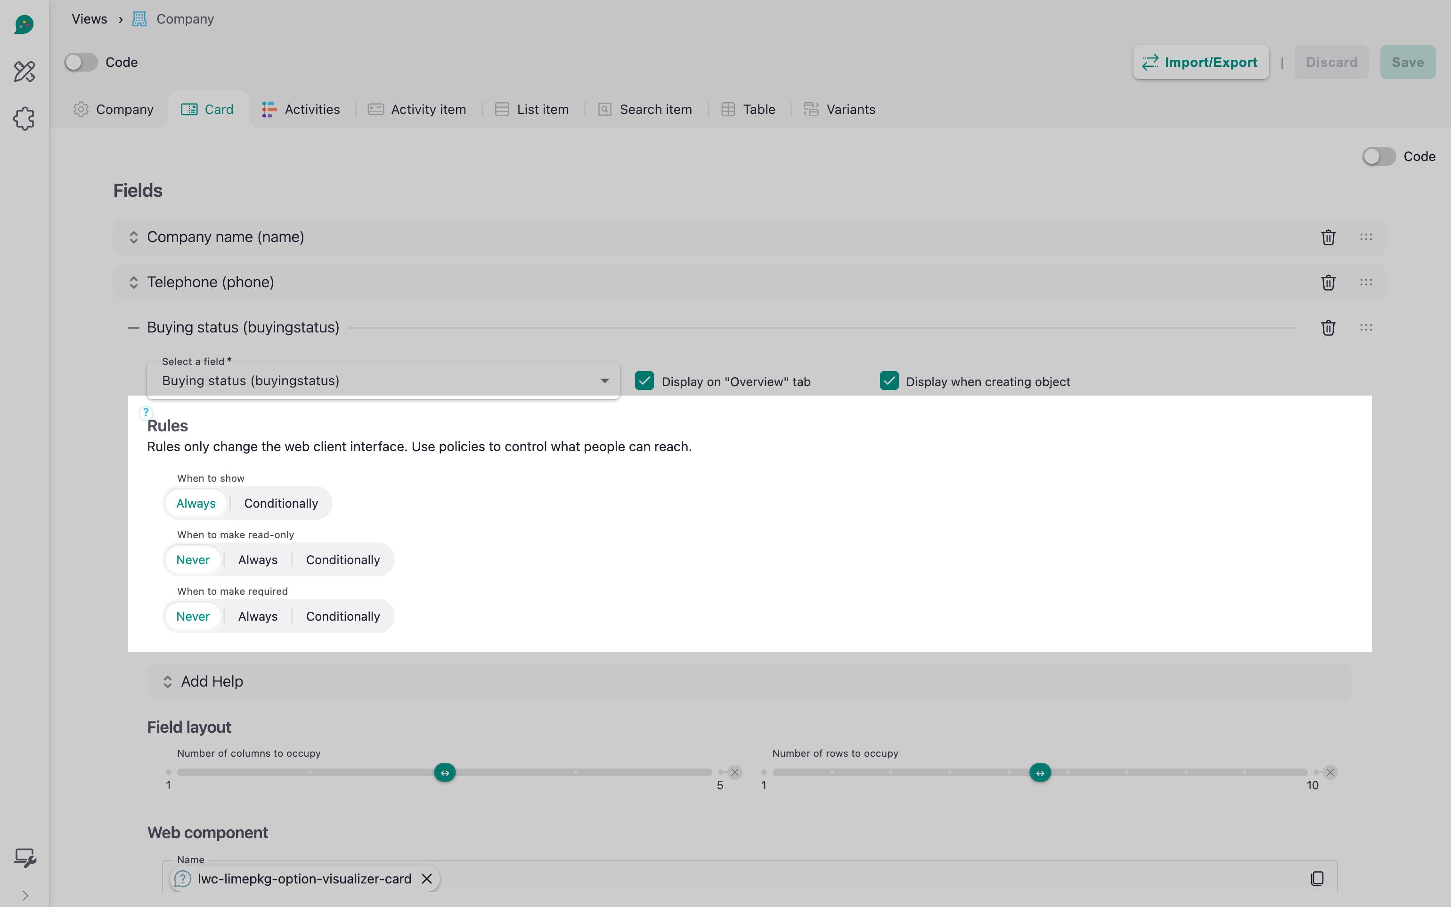Switch to the Activities tab
The height and width of the screenshot is (907, 1451).
coord(301,109)
